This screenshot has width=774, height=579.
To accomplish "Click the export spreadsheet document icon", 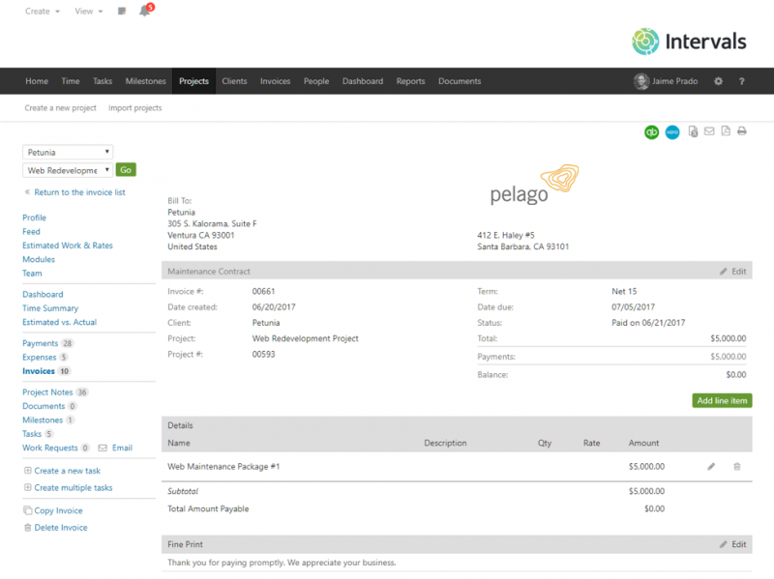I will tap(693, 131).
